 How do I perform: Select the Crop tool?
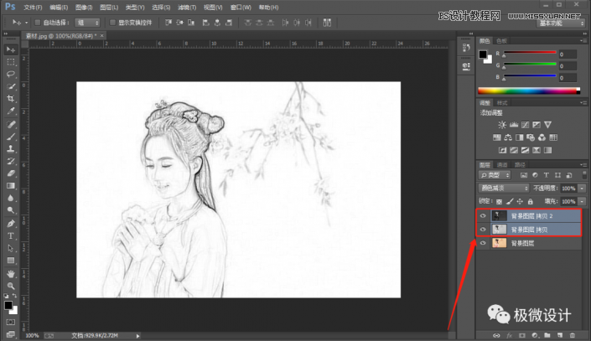click(11, 98)
